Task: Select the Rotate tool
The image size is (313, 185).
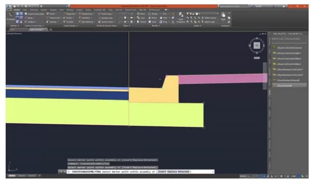Action: point(153,14)
